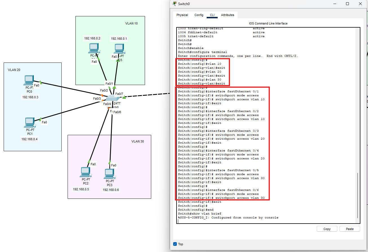Open the CLI tab
368x252 pixels.
[212, 15]
